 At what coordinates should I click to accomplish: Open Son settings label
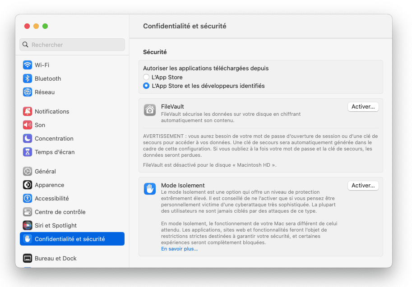pos(40,125)
